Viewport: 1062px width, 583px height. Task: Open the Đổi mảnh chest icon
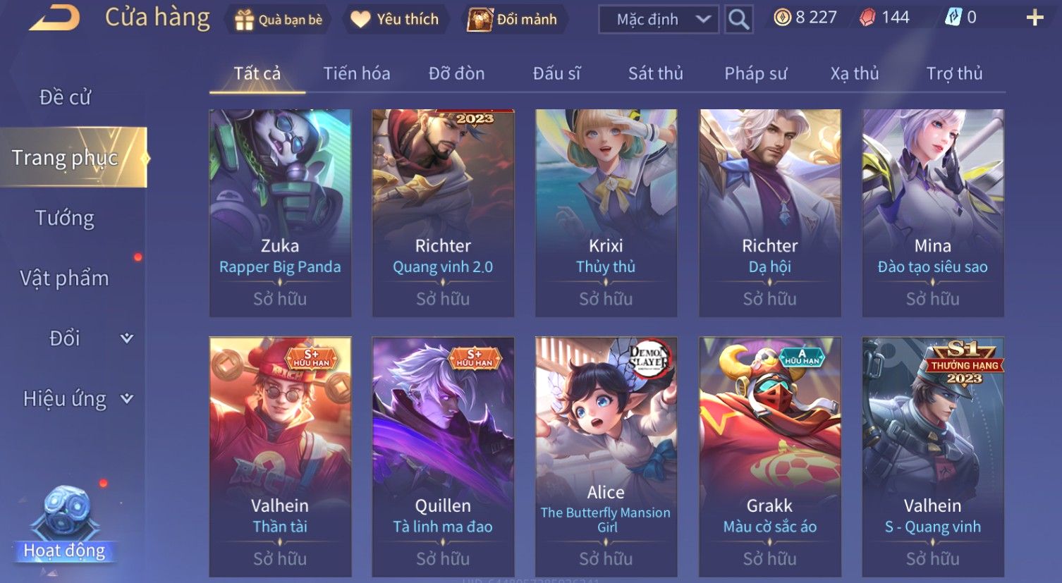click(480, 20)
